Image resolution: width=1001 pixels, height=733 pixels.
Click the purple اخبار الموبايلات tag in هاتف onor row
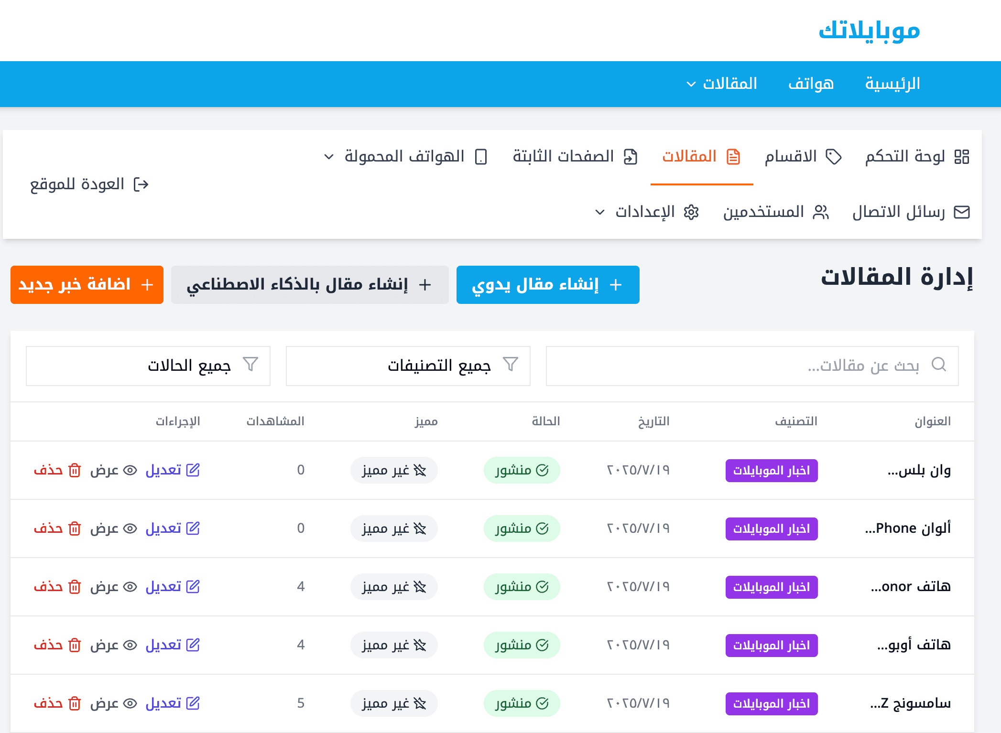coord(771,587)
